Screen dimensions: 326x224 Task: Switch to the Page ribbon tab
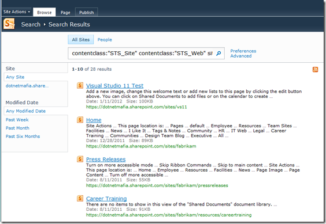coord(65,13)
